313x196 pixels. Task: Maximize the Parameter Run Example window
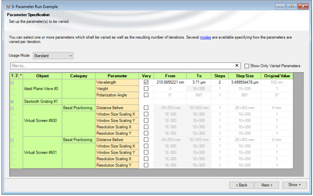[x=292, y=6]
